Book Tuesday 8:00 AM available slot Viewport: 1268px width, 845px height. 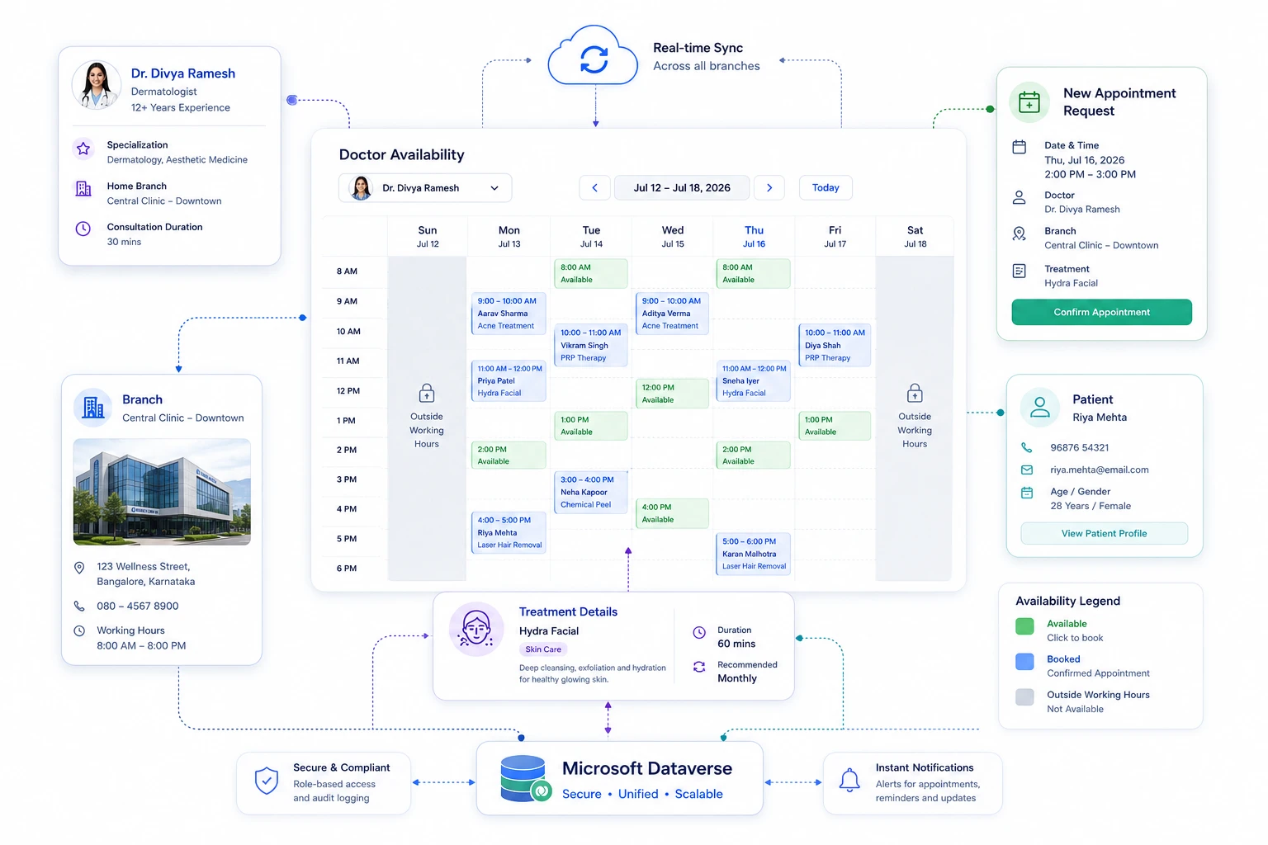coord(590,273)
